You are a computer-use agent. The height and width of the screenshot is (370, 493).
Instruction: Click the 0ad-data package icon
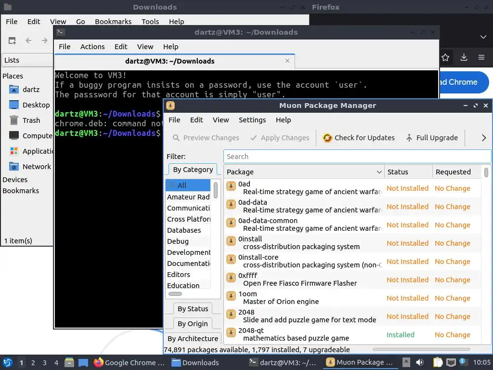coord(231,204)
